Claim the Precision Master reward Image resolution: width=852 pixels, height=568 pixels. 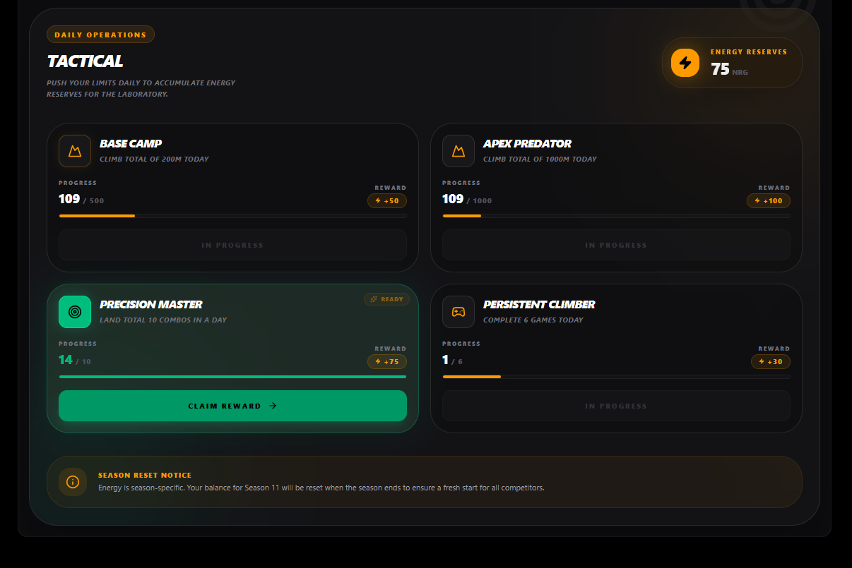232,406
